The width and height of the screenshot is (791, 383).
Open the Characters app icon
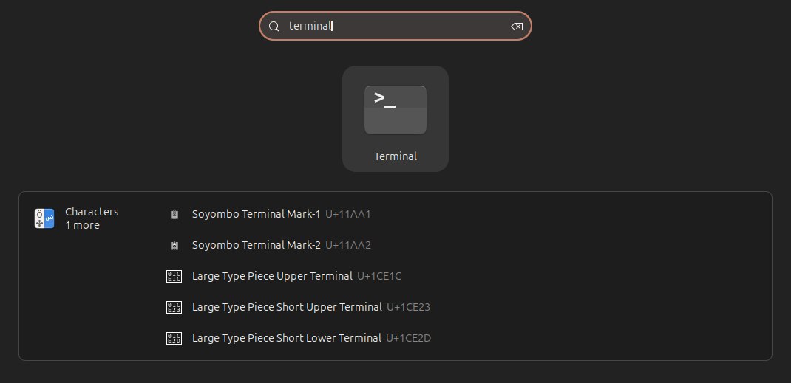pyautogui.click(x=44, y=218)
